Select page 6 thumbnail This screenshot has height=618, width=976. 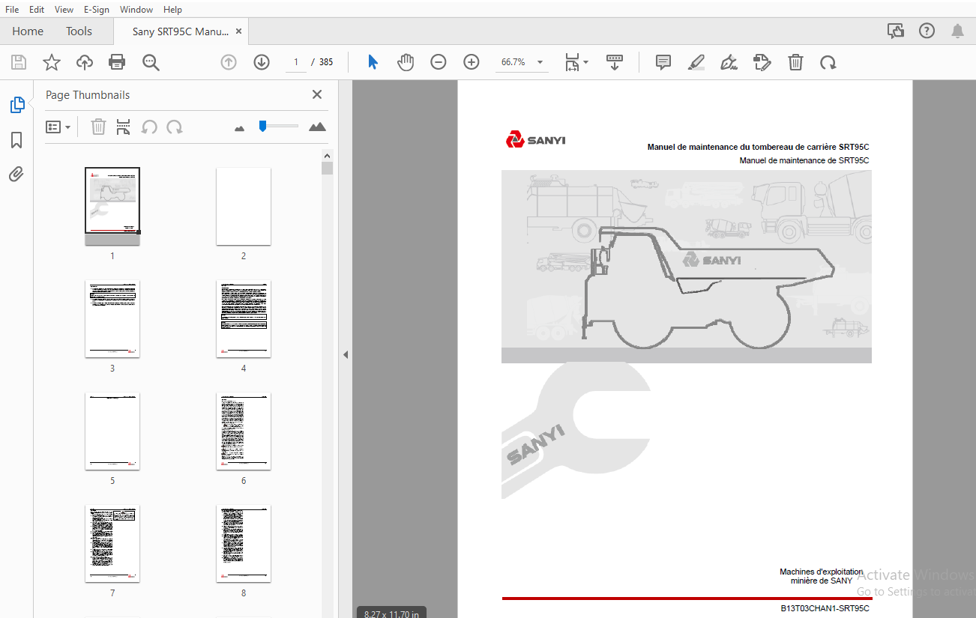pyautogui.click(x=244, y=431)
